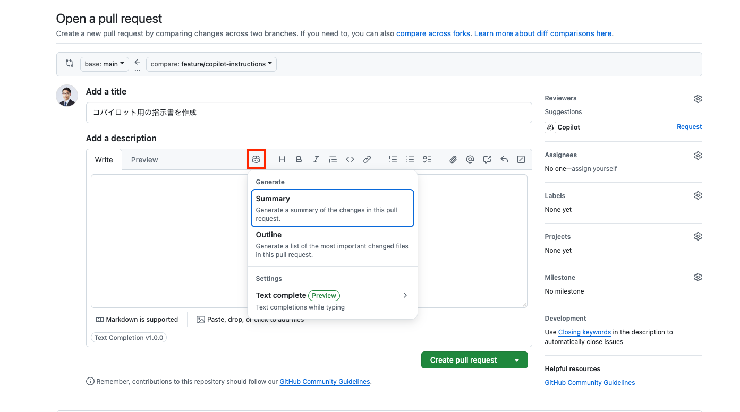
Task: Switch to the Preview tab
Action: [x=144, y=160]
